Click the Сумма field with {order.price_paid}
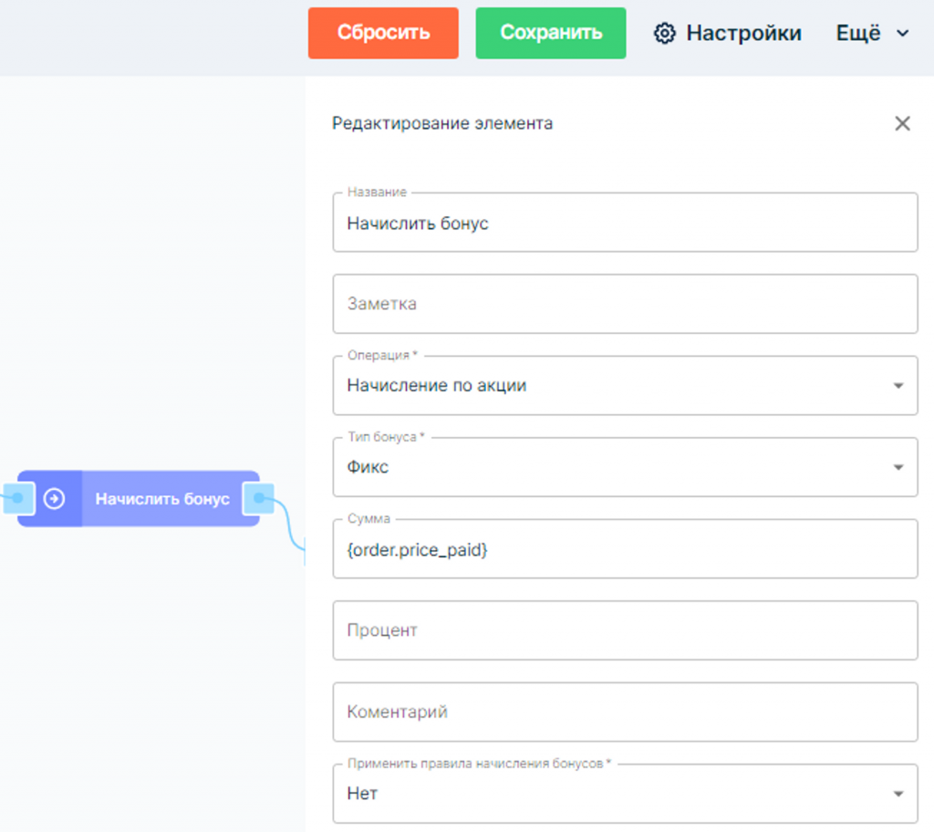The height and width of the screenshot is (832, 934). coord(625,549)
